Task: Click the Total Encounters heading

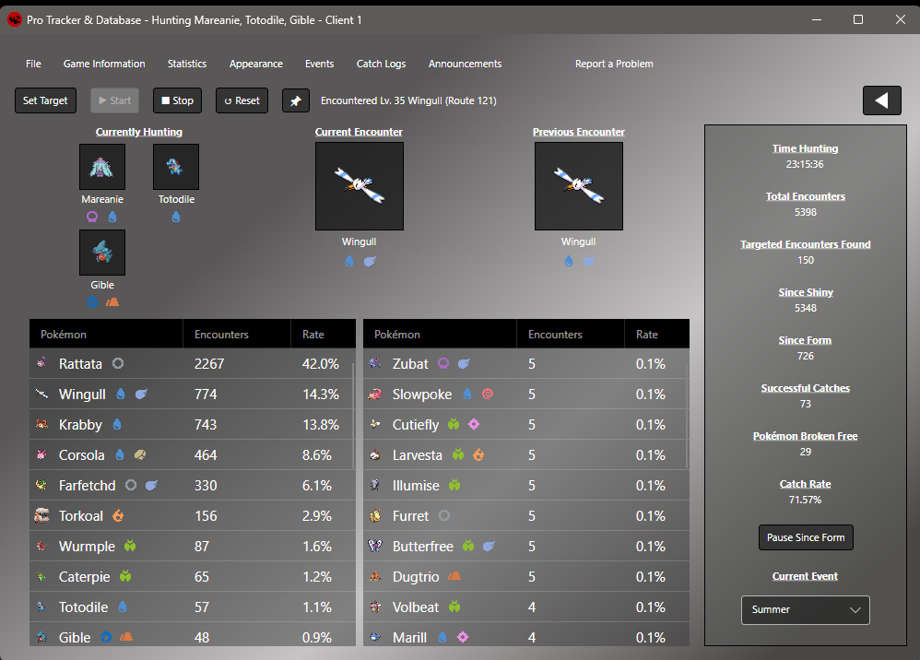Action: point(805,196)
